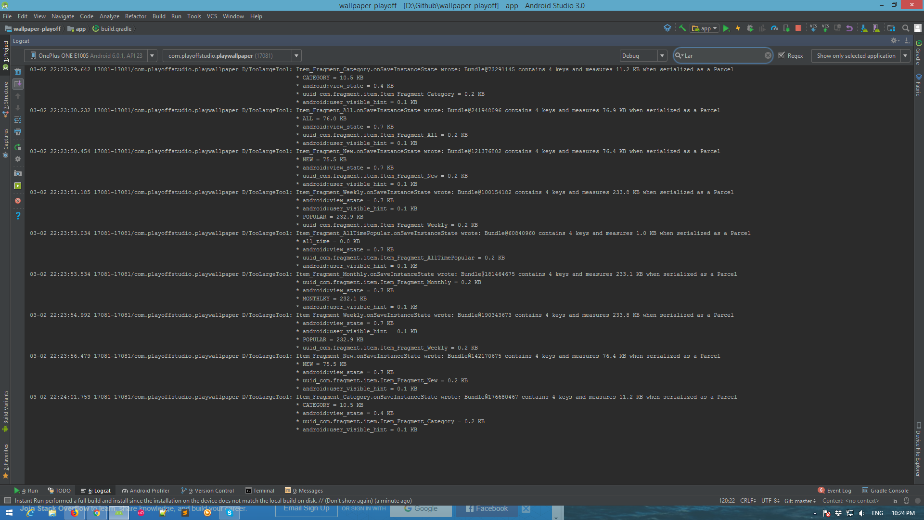This screenshot has height=520, width=924.
Task: Open the Debug log level dropdown
Action: click(662, 55)
